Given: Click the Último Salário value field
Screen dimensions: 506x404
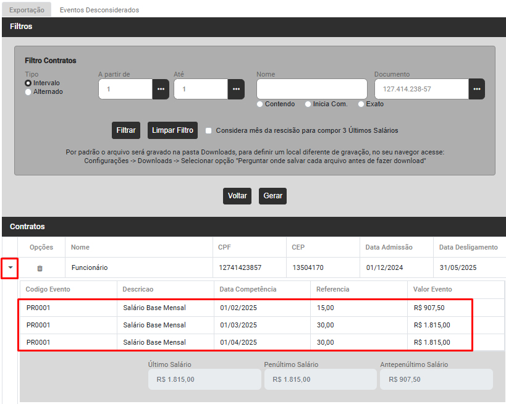Looking at the screenshot, I should pyautogui.click(x=204, y=379).
